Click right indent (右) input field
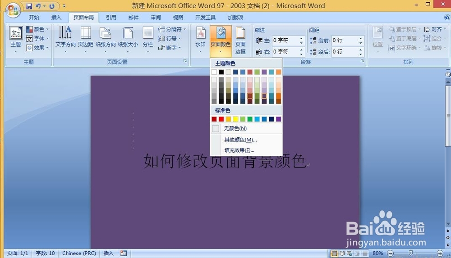 [285, 52]
